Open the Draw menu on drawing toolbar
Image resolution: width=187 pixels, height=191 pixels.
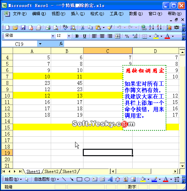13,179
